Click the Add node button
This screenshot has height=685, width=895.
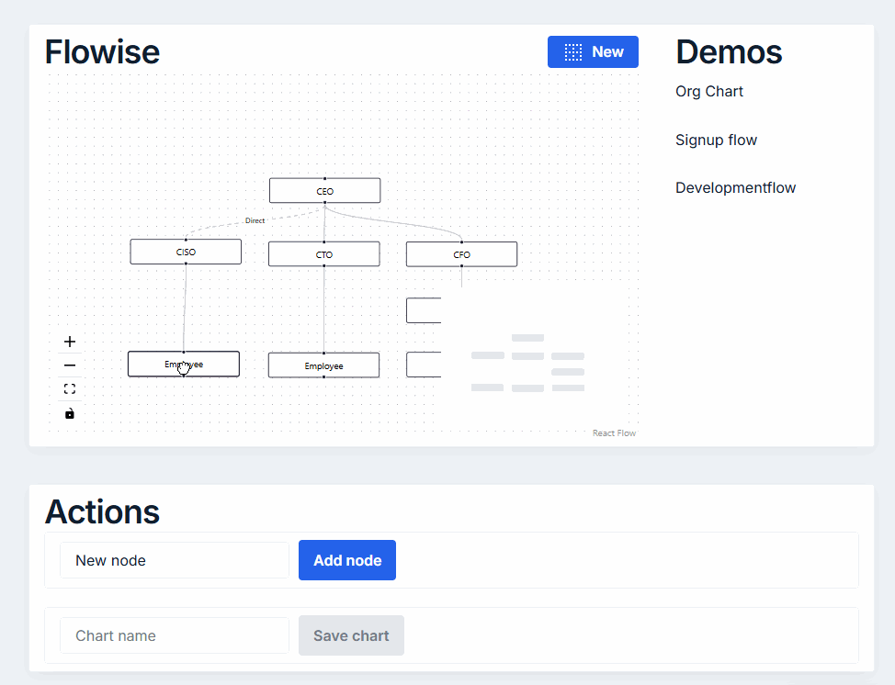pyautogui.click(x=347, y=560)
